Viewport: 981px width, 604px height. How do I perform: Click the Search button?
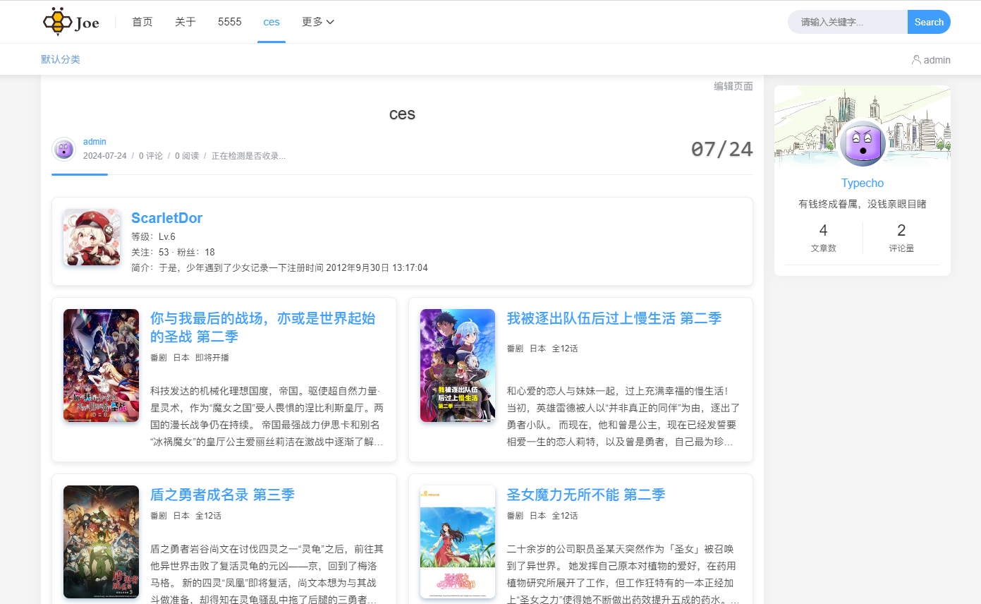(x=929, y=22)
